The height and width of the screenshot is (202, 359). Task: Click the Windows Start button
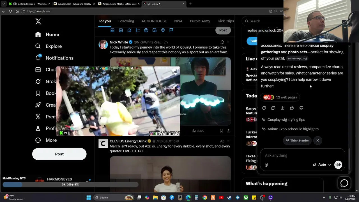[x=89, y=198]
